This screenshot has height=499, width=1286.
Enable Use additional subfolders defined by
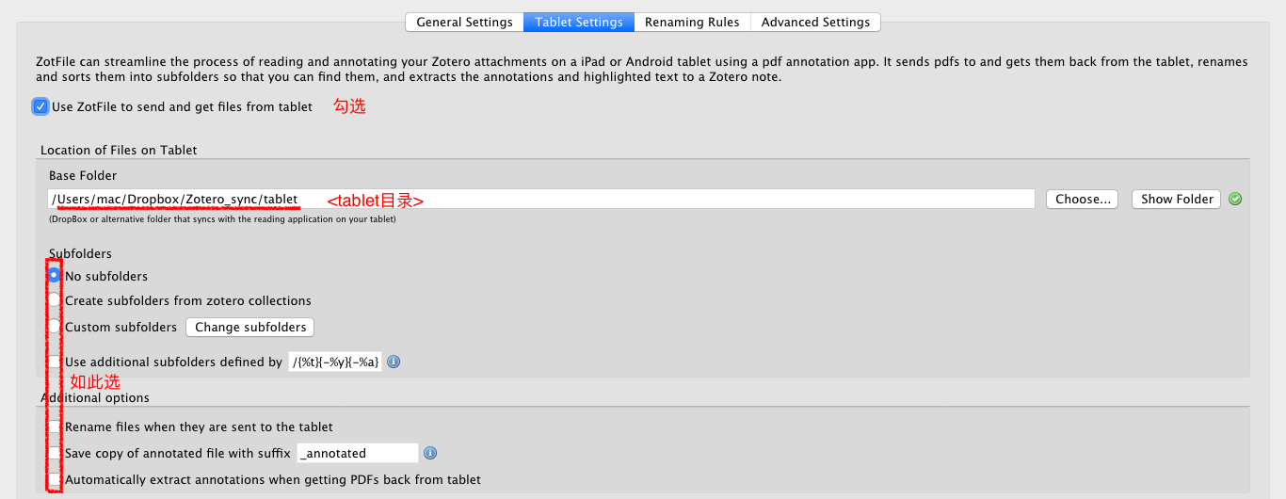[55, 362]
